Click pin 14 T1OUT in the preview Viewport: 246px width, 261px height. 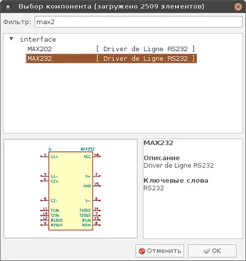click(97, 210)
